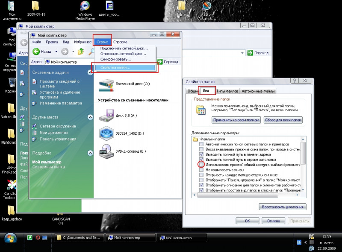Click the EN language indicator in tray

[x=299, y=242]
